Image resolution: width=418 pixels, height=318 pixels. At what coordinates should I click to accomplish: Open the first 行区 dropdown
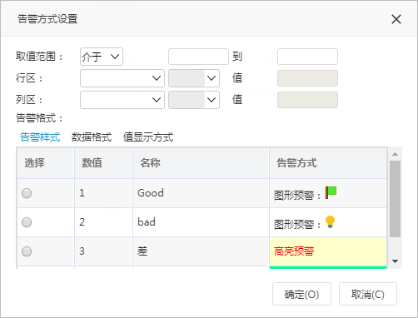[x=122, y=78]
